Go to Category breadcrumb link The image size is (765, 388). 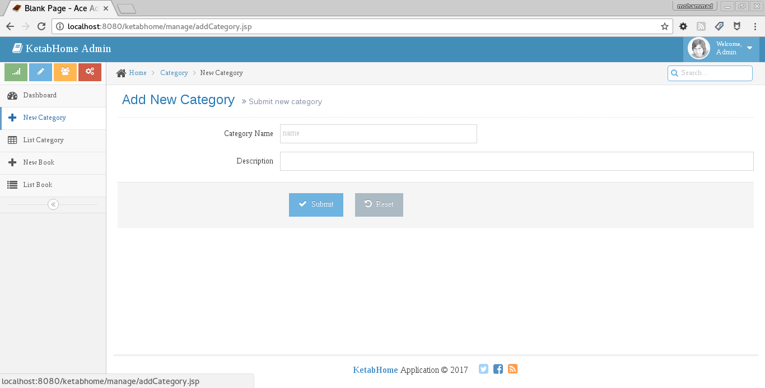coord(174,73)
